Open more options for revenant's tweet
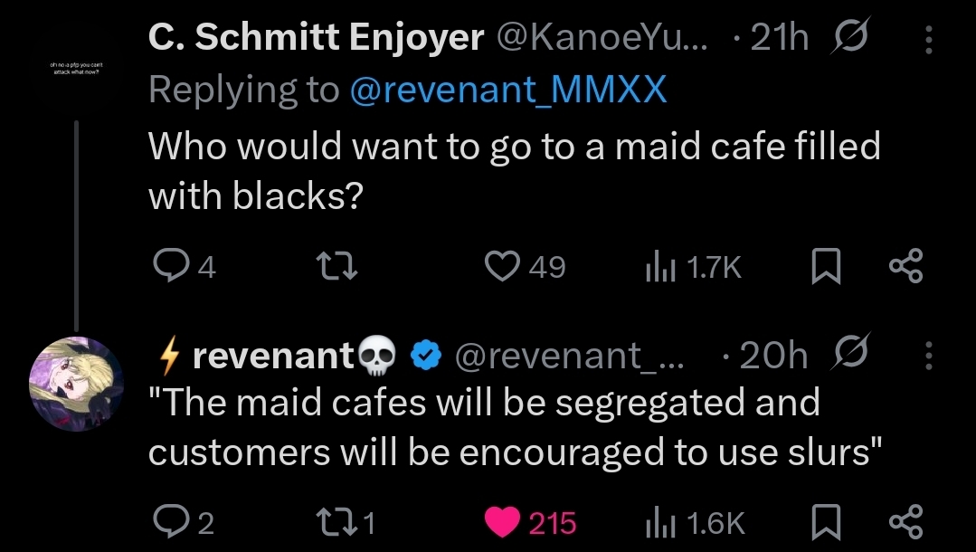Viewport: 976px width, 552px height. click(929, 356)
